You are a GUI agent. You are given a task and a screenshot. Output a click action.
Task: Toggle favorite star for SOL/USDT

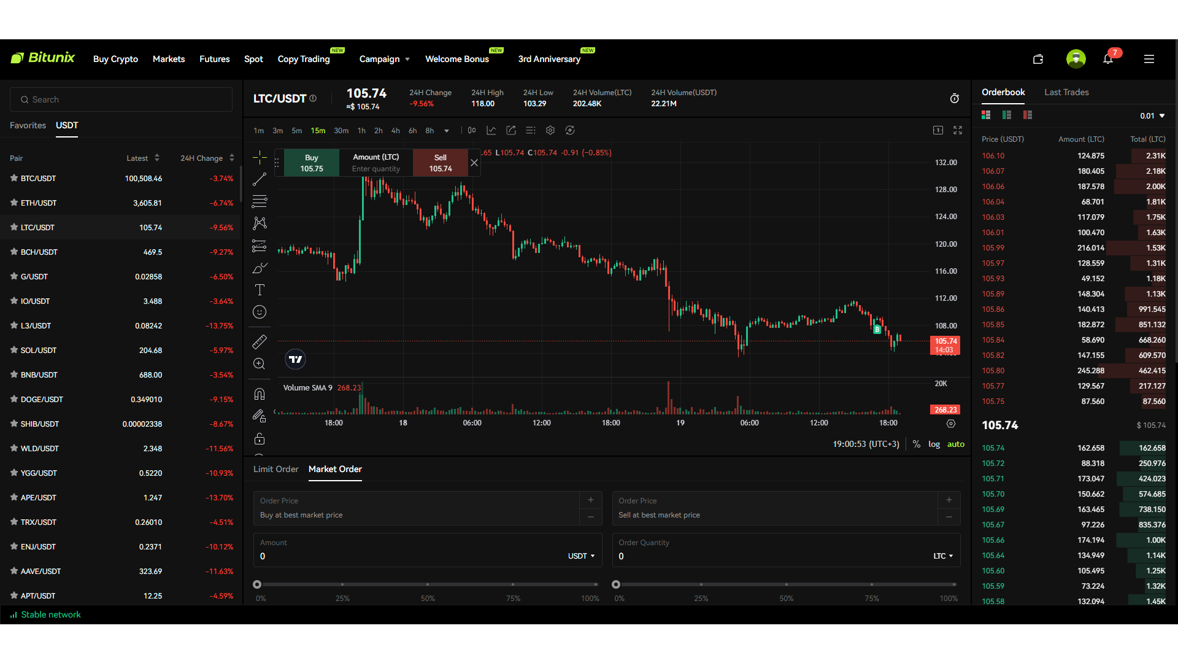tap(14, 350)
